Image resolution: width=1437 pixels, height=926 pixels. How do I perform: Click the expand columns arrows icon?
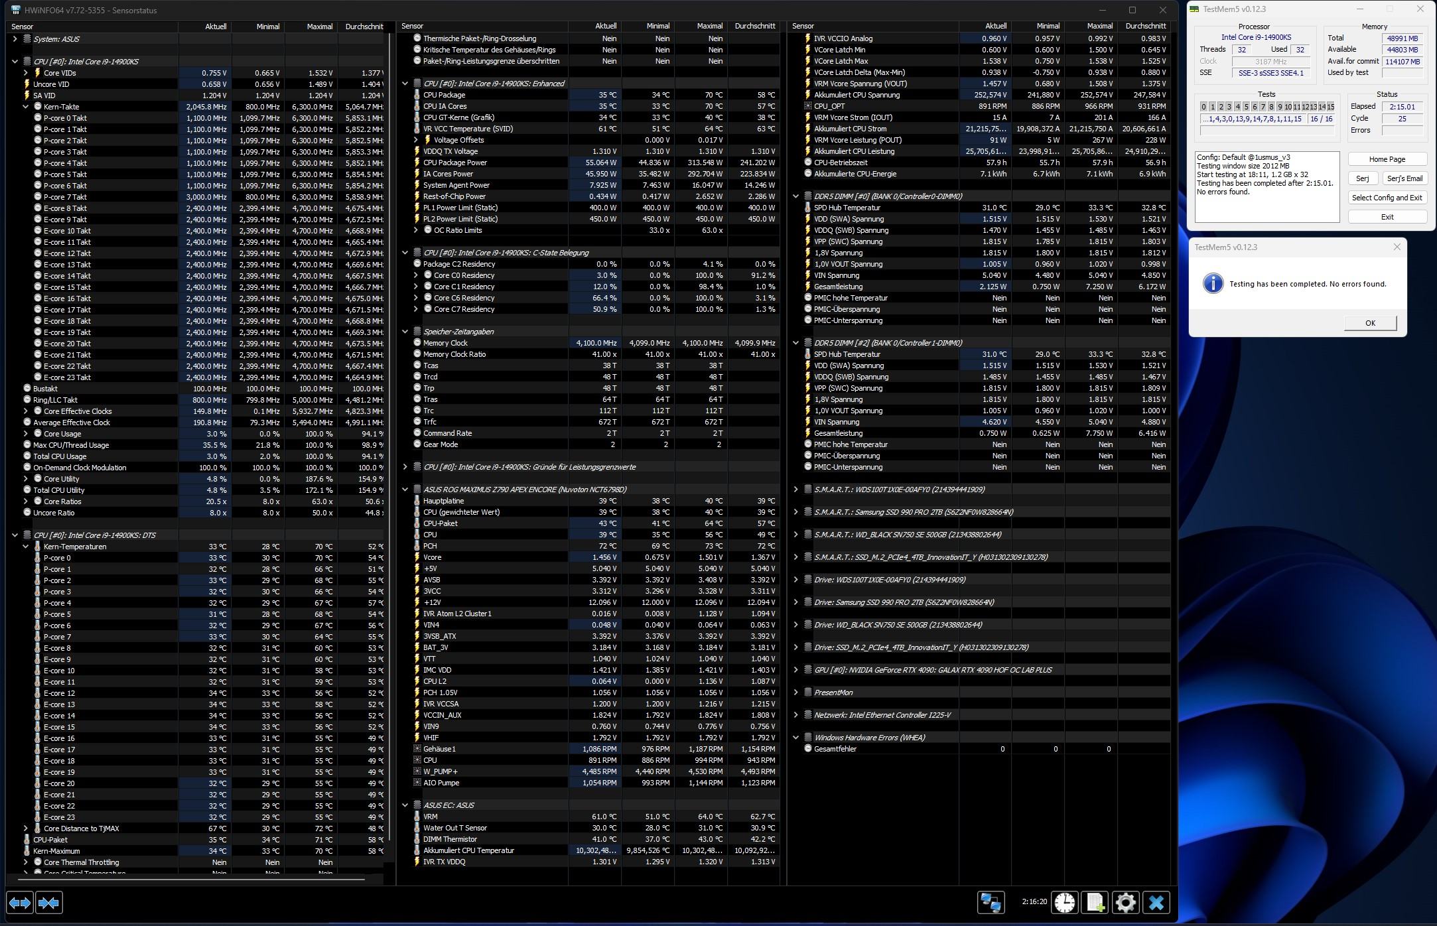[19, 903]
